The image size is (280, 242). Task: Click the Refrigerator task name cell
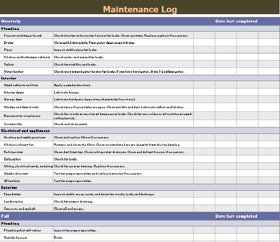tap(14, 152)
